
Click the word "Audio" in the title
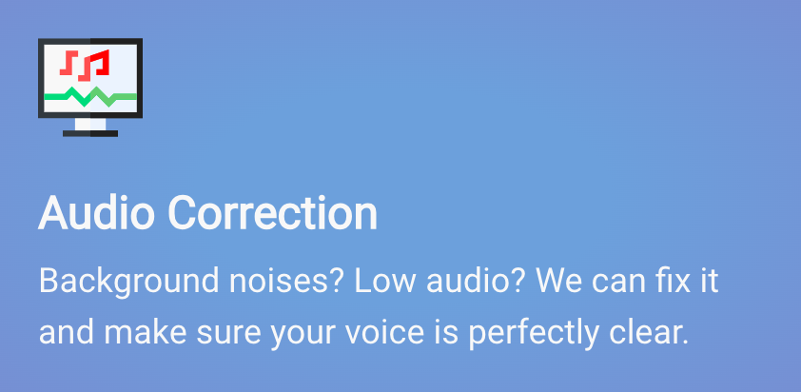(x=97, y=213)
